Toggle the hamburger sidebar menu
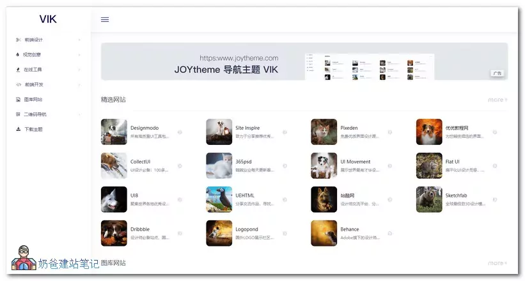 click(x=105, y=19)
